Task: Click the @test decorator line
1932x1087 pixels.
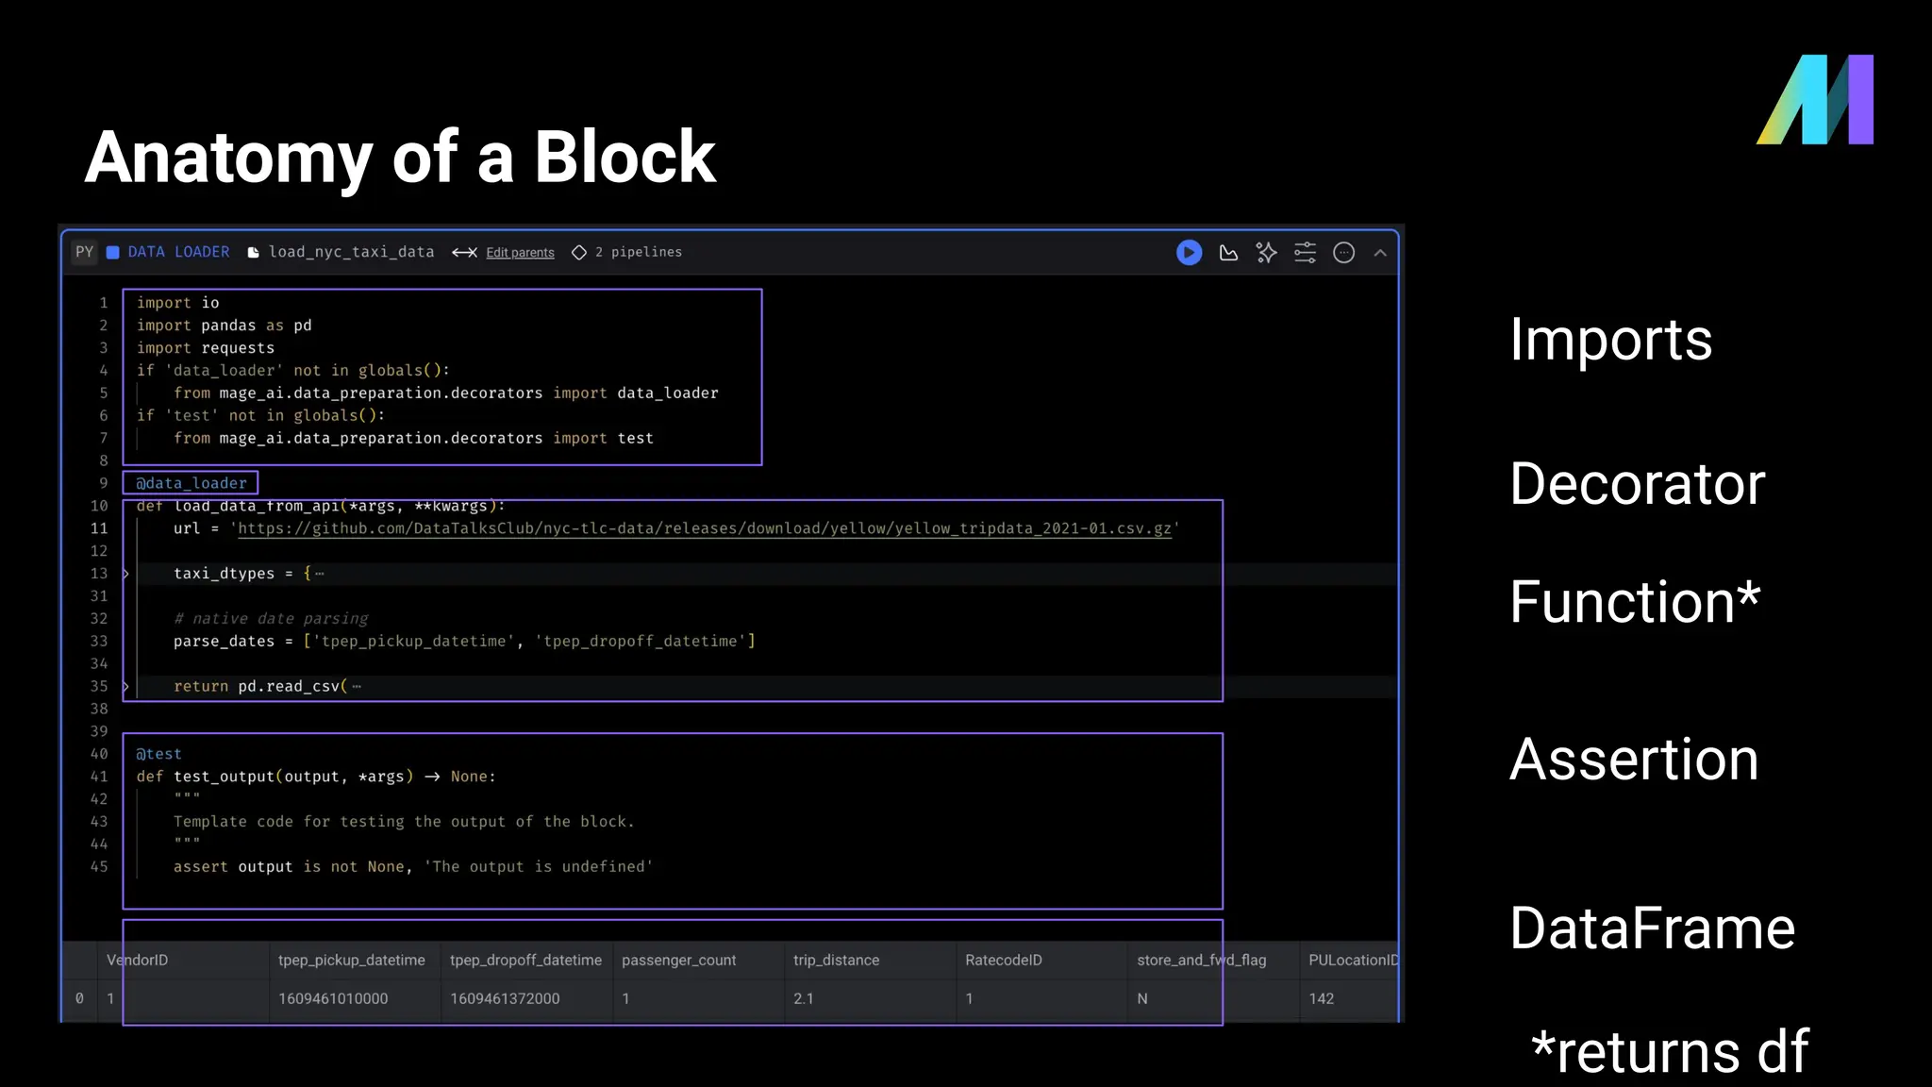Action: (x=158, y=754)
